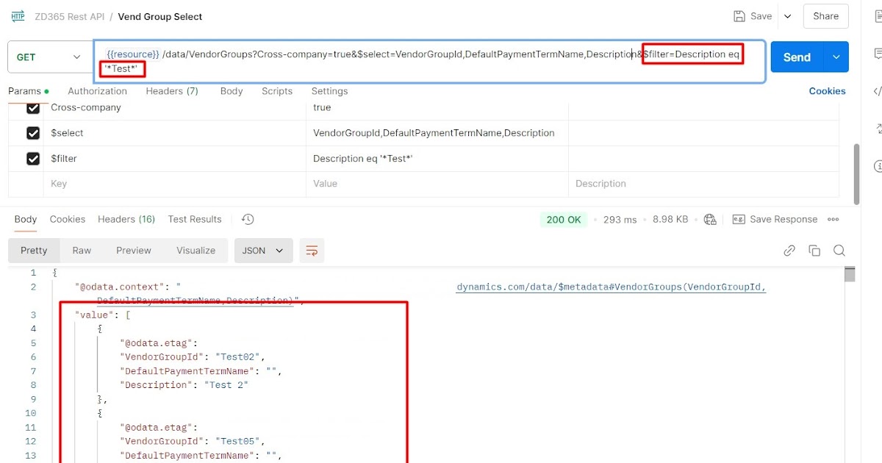The width and height of the screenshot is (882, 463).
Task: Click the request URL input field
Action: pos(429,61)
